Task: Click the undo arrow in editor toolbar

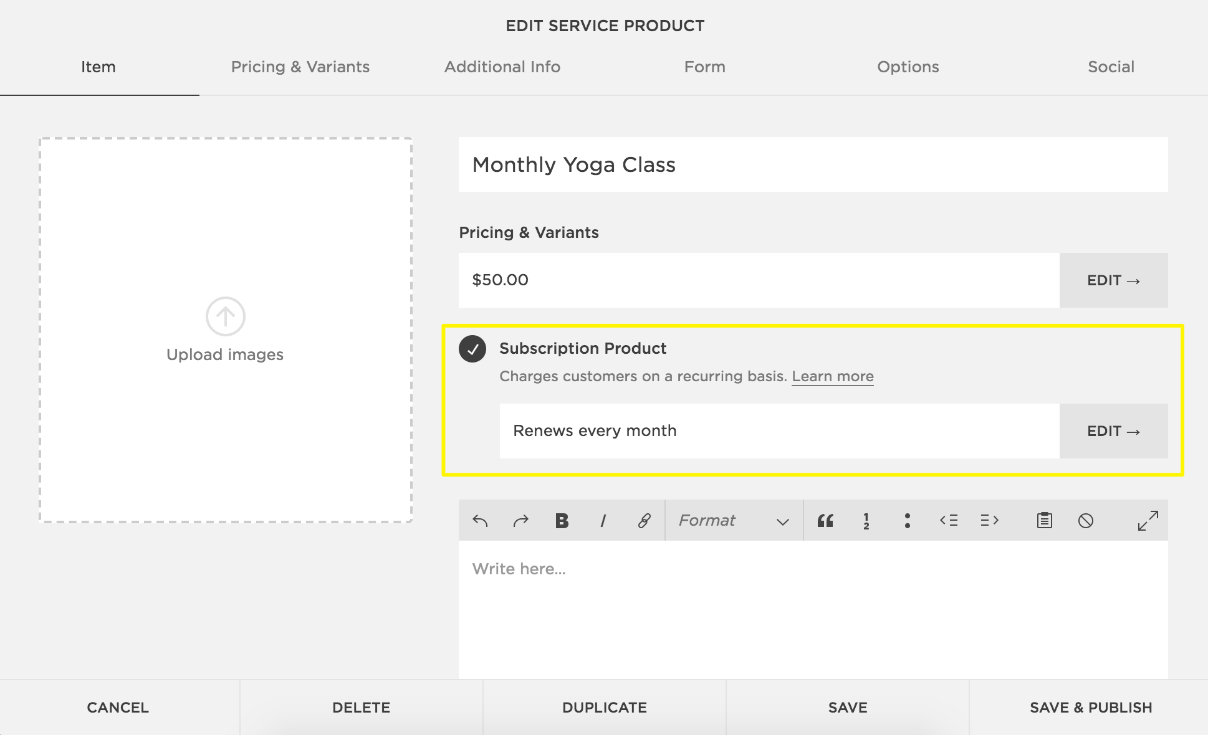Action: click(x=480, y=521)
